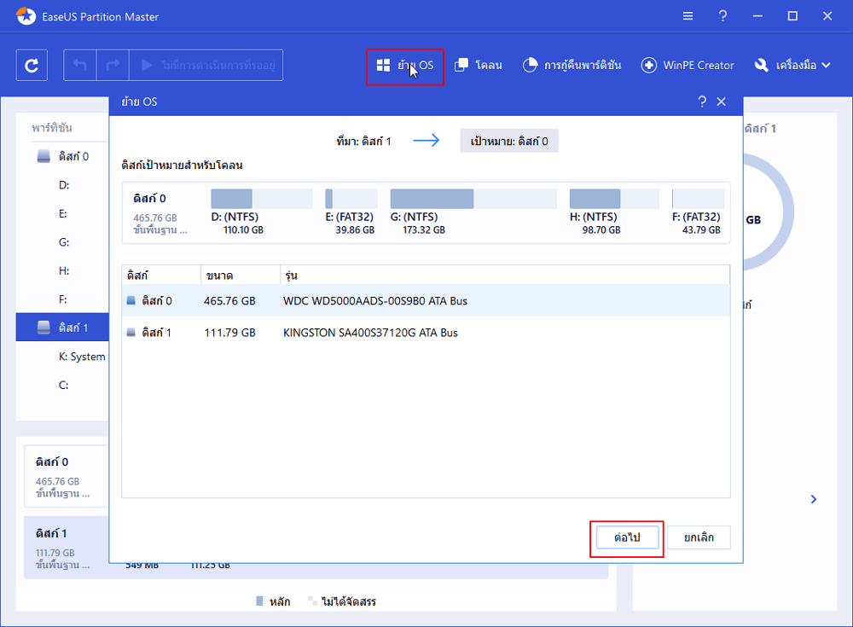Click the ต่อไป next button
The image size is (853, 627).
point(627,537)
